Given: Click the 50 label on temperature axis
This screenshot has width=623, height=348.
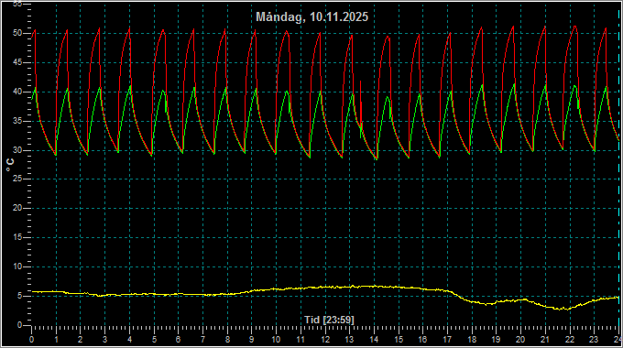Looking at the screenshot, I should pos(17,33).
